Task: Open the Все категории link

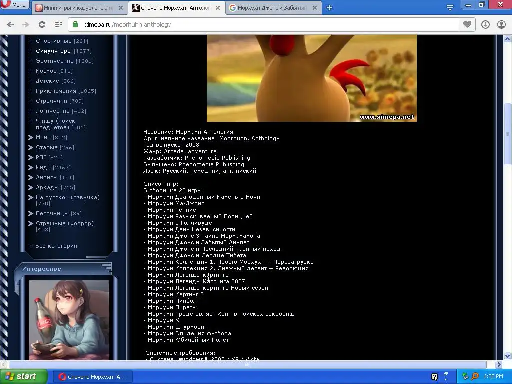Action: click(x=56, y=246)
